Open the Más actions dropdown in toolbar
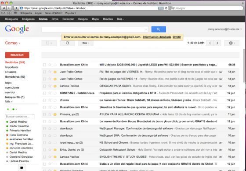 tap(86, 43)
